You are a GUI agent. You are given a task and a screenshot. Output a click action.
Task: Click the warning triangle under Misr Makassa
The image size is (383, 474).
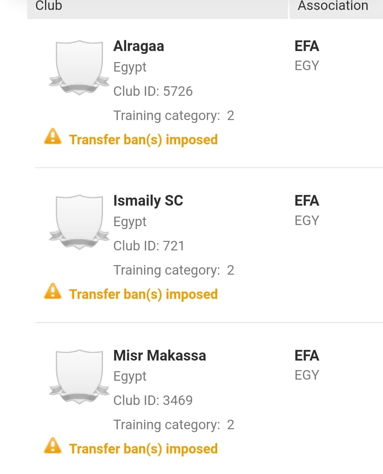(x=53, y=446)
